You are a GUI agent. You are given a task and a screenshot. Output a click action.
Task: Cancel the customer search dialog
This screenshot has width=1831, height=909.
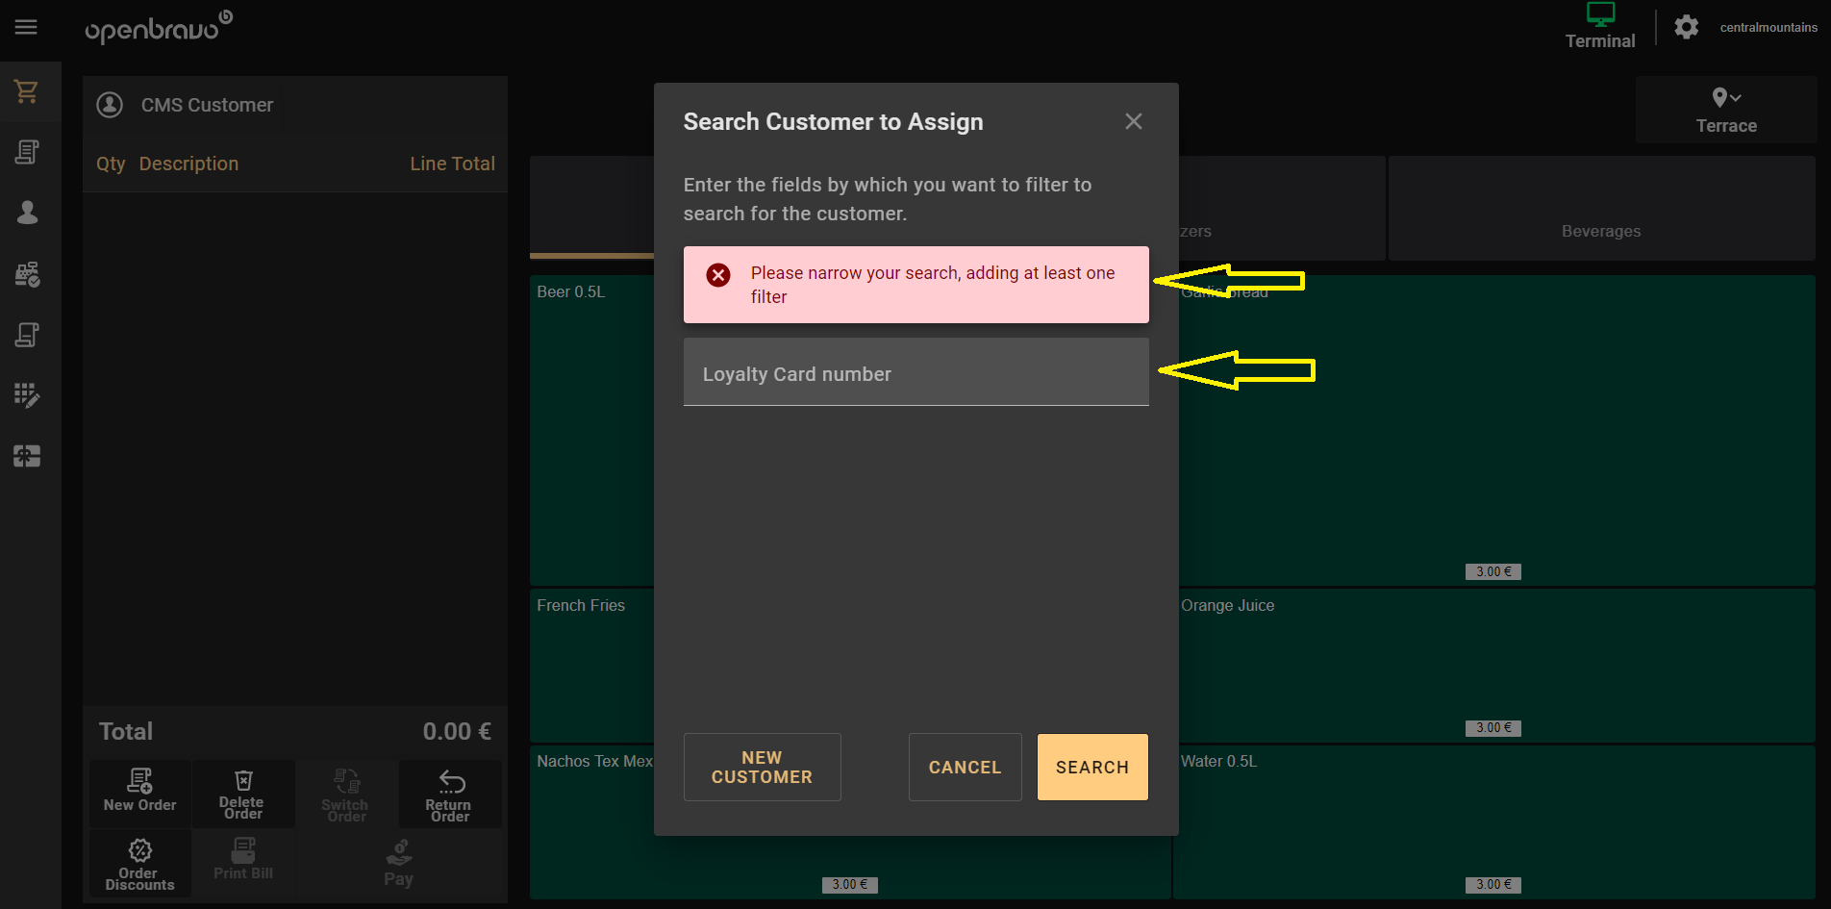(965, 767)
